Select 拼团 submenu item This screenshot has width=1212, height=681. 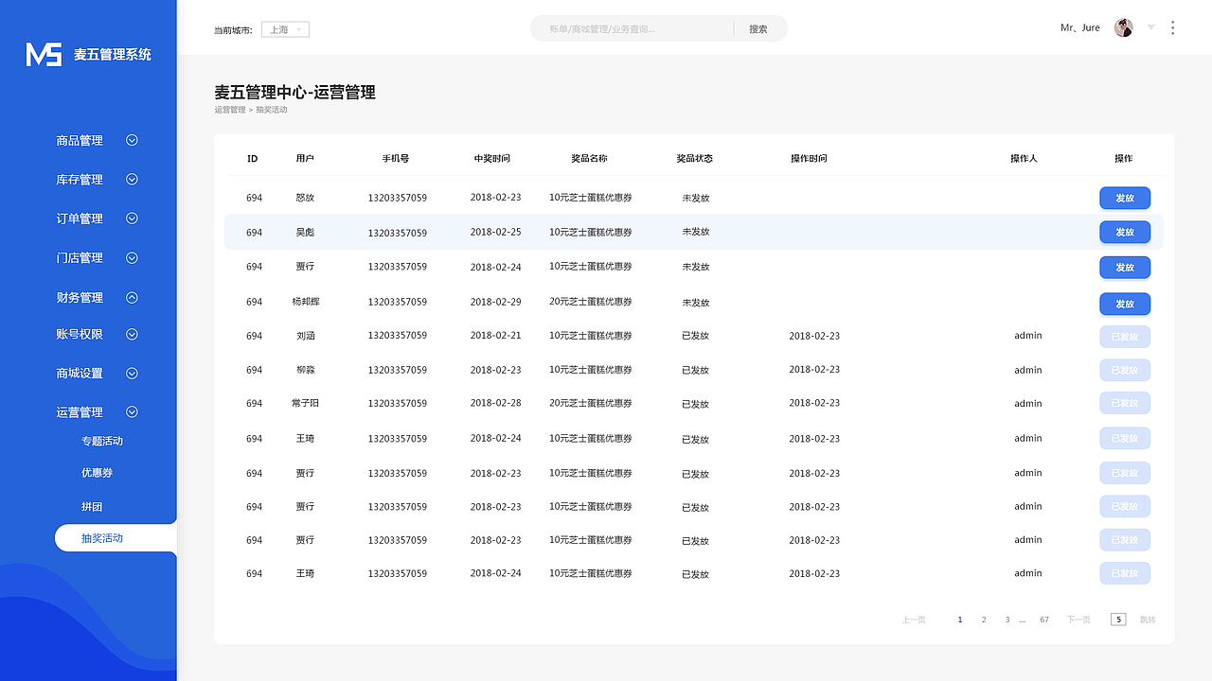92,506
